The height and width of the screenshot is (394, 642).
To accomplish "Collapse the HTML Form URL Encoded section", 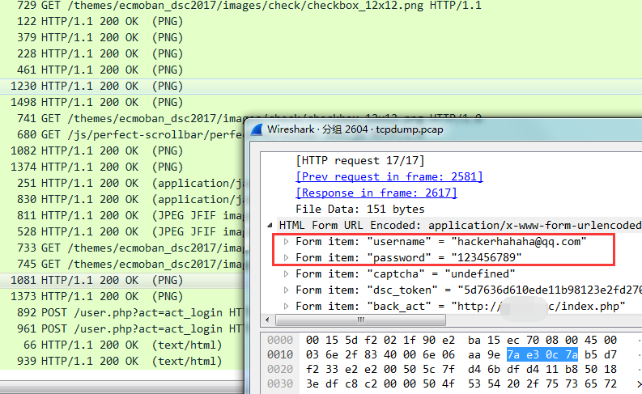I will 270,225.
